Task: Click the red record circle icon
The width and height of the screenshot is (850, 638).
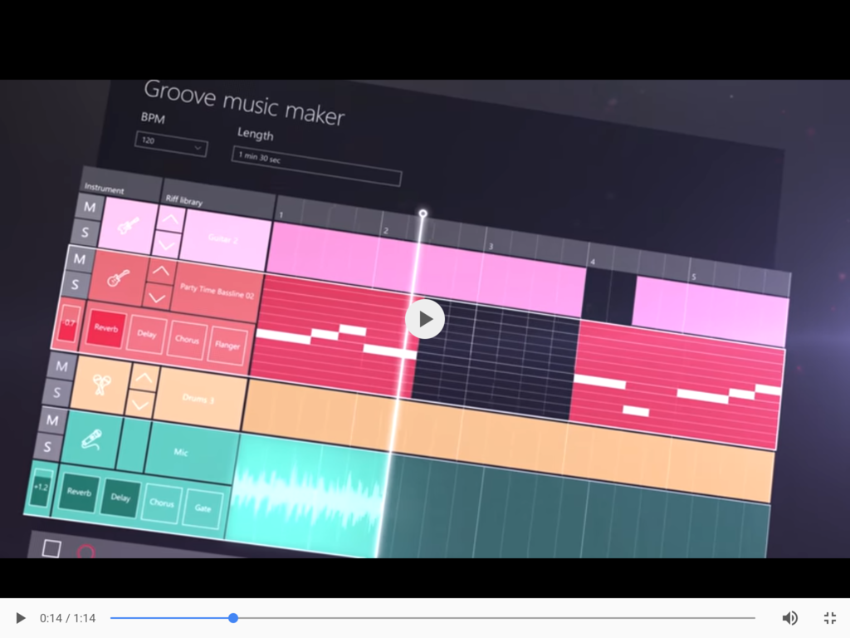Action: pyautogui.click(x=85, y=552)
